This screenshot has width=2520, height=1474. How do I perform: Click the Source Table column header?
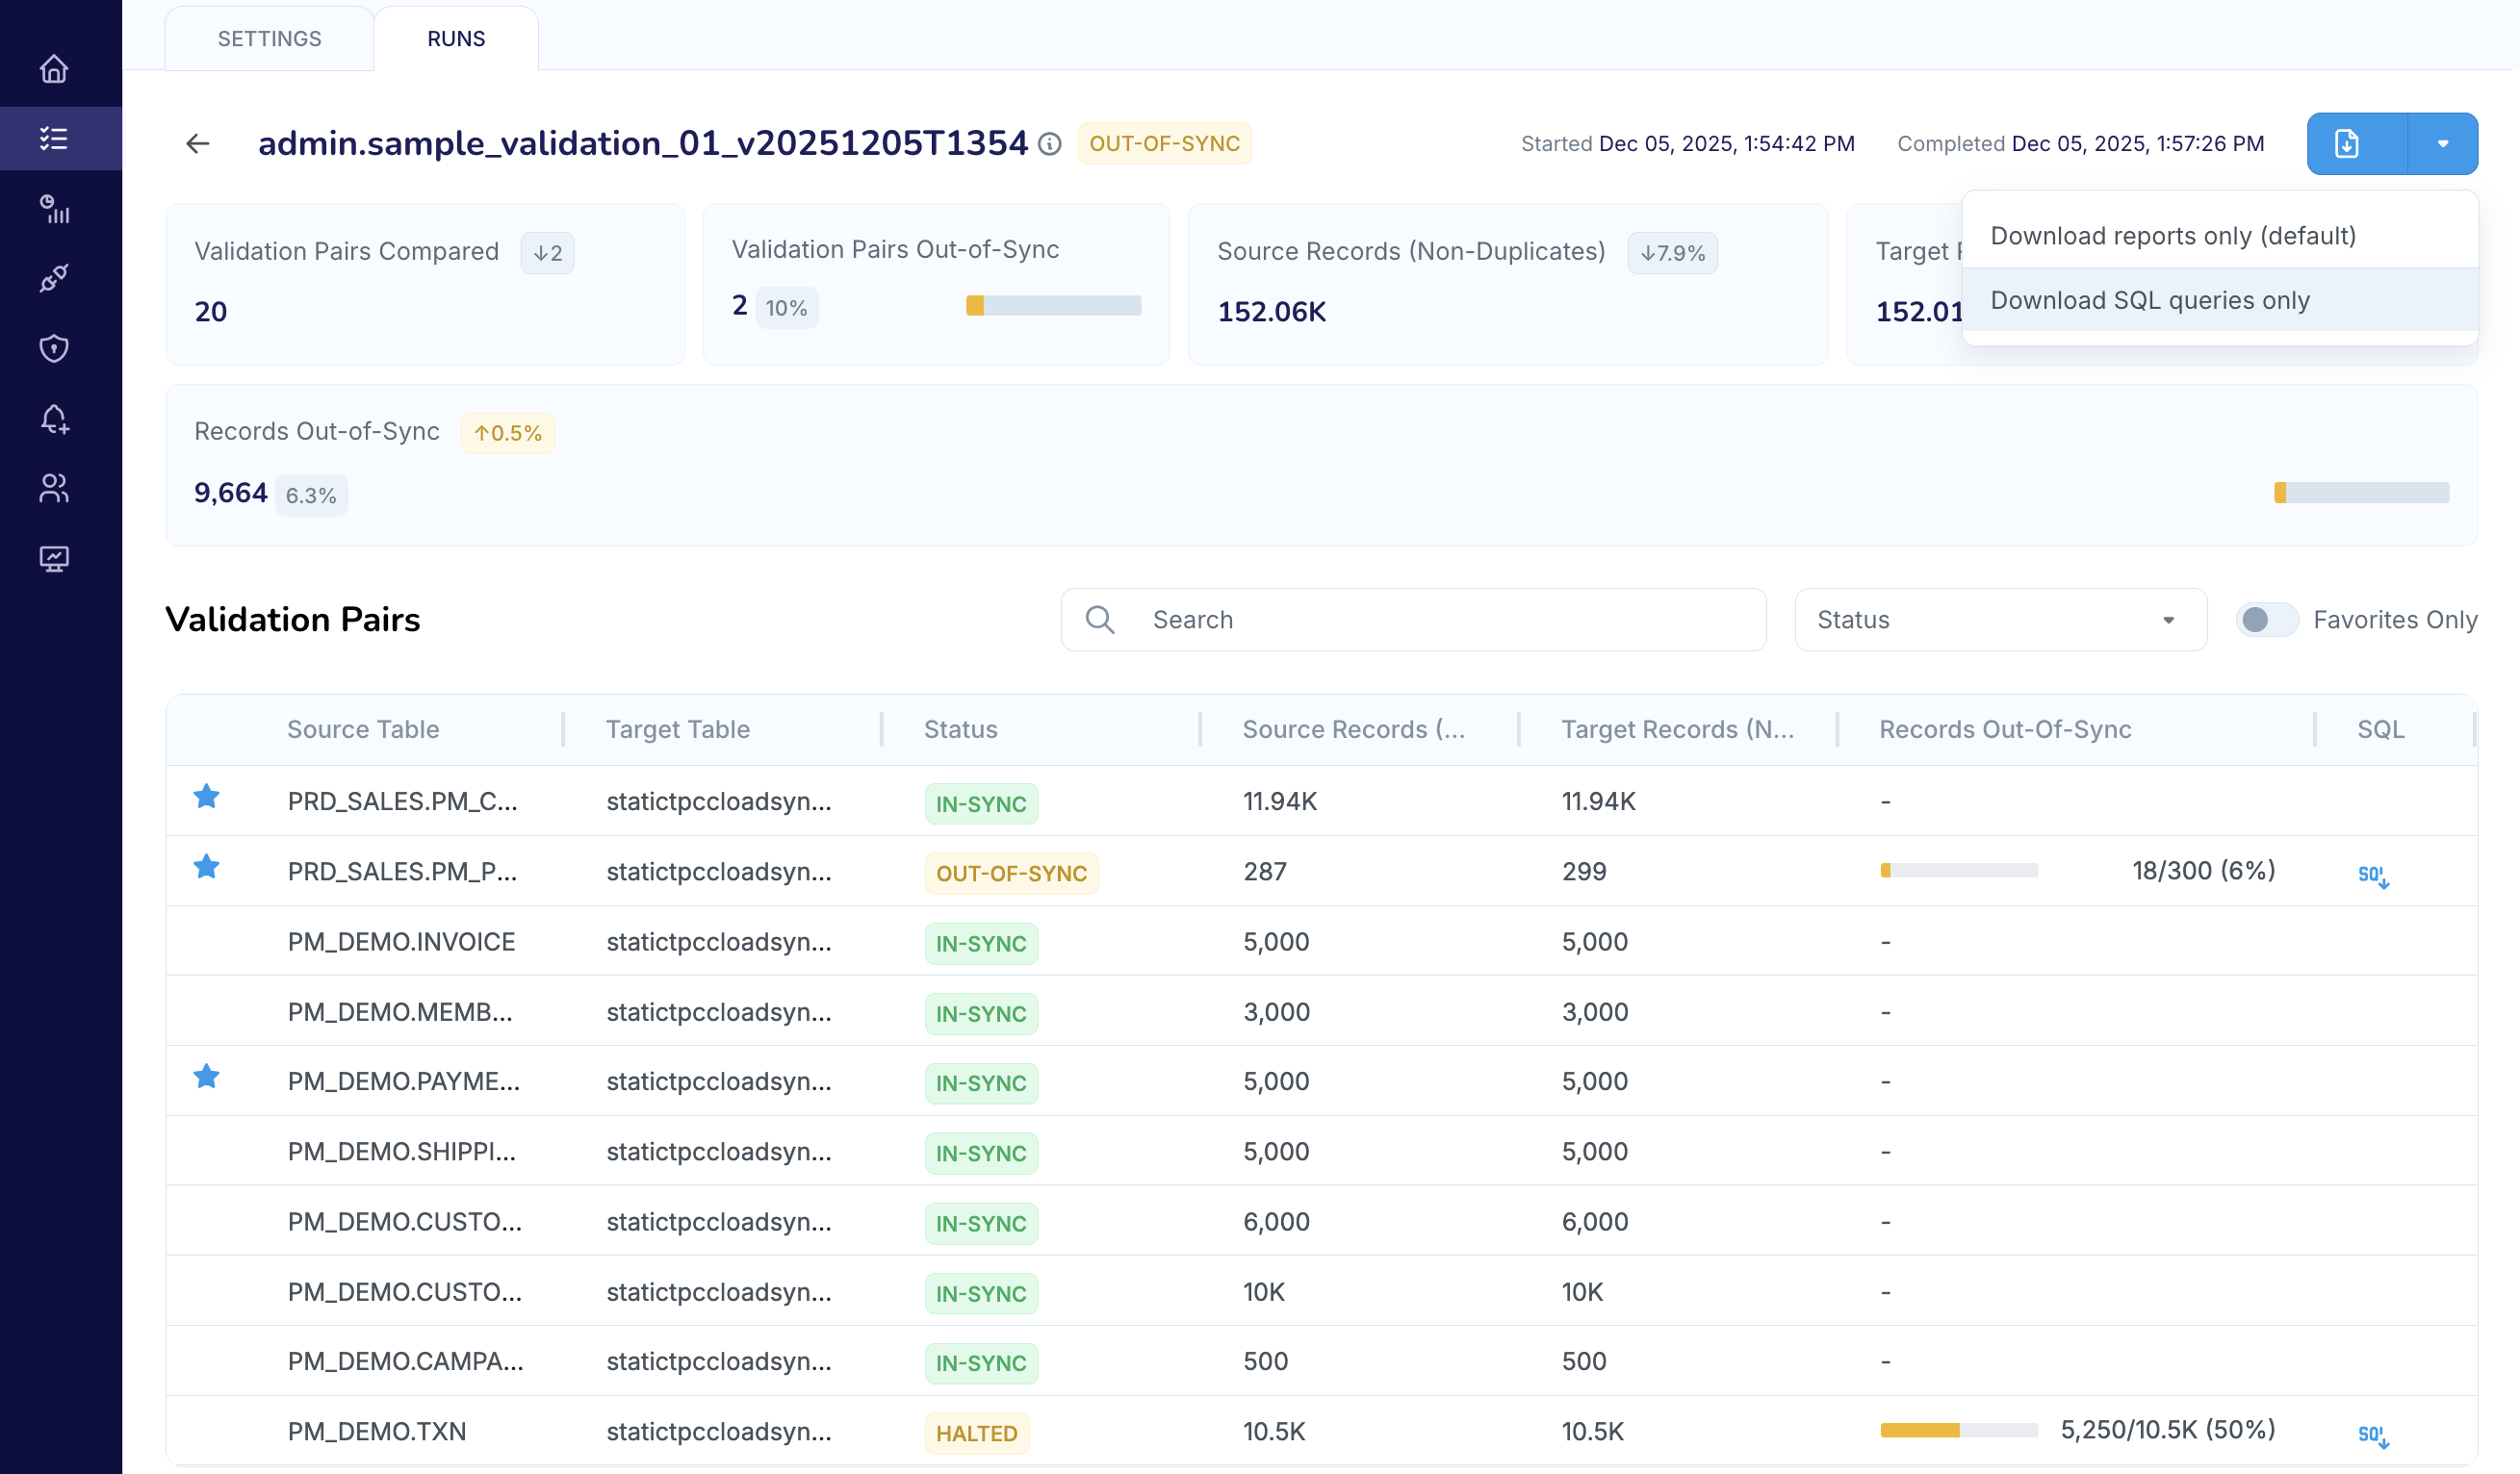(x=363, y=729)
